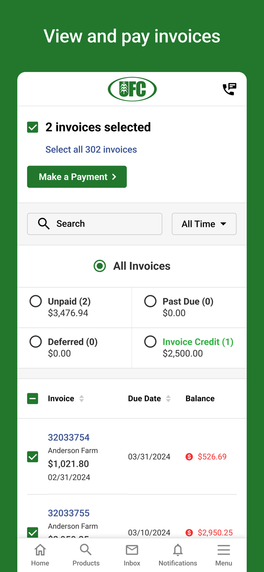Click Select all 302 invoices link
The image size is (264, 572).
[91, 149]
